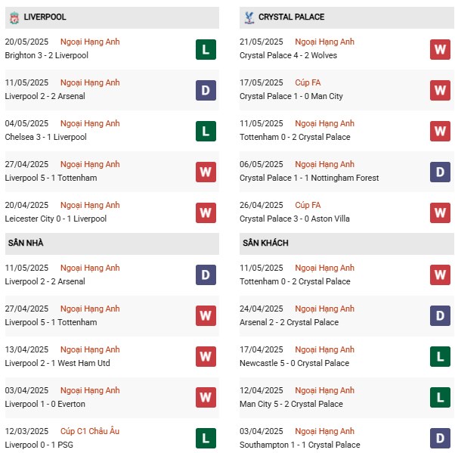Open the Crystal Palace 3 - 0 Aston Villa match
This screenshot has height=453, width=455.
[289, 219]
